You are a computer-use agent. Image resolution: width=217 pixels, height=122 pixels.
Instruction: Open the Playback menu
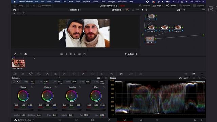(86, 2)
